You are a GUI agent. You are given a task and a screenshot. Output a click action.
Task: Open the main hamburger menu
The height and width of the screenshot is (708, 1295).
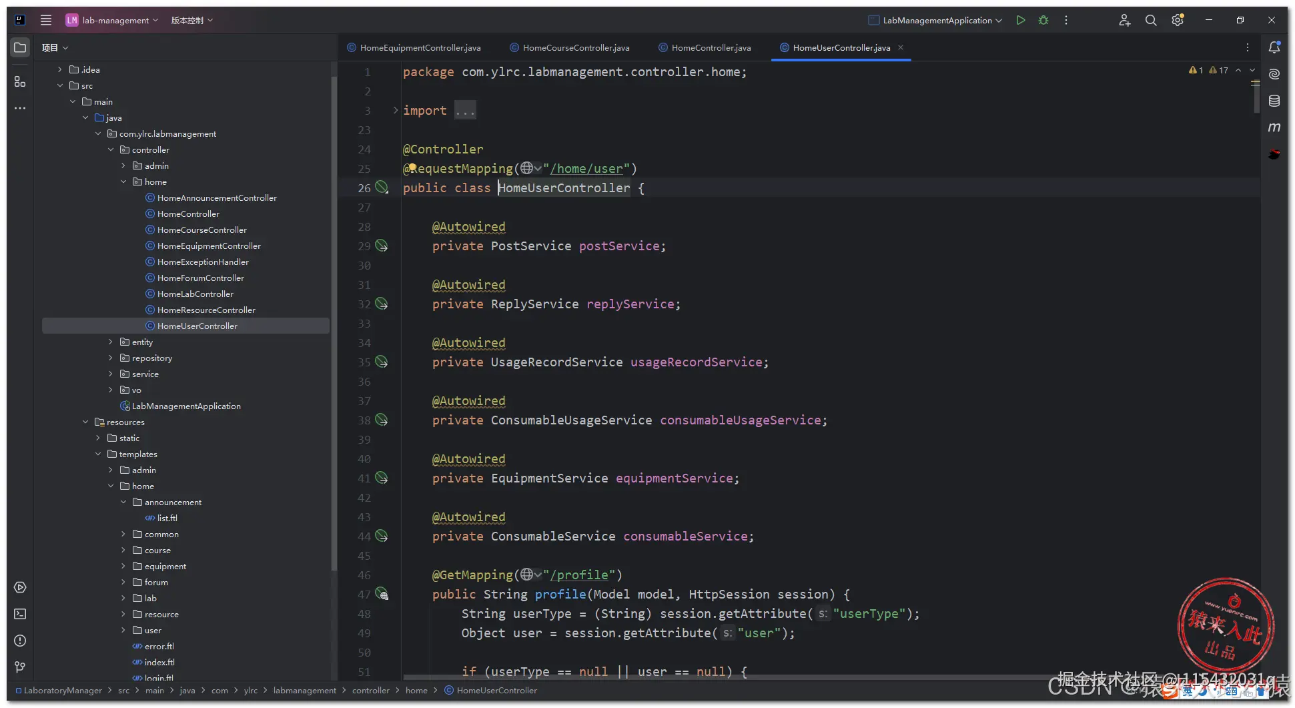point(45,20)
